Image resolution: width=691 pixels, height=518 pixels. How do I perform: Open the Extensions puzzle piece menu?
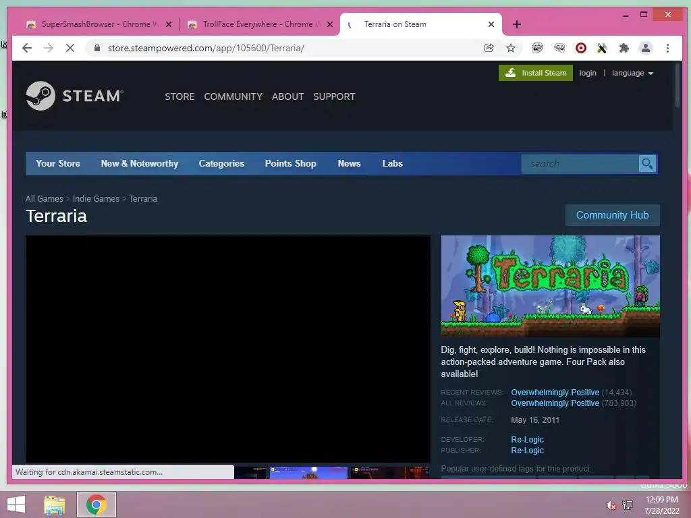624,48
